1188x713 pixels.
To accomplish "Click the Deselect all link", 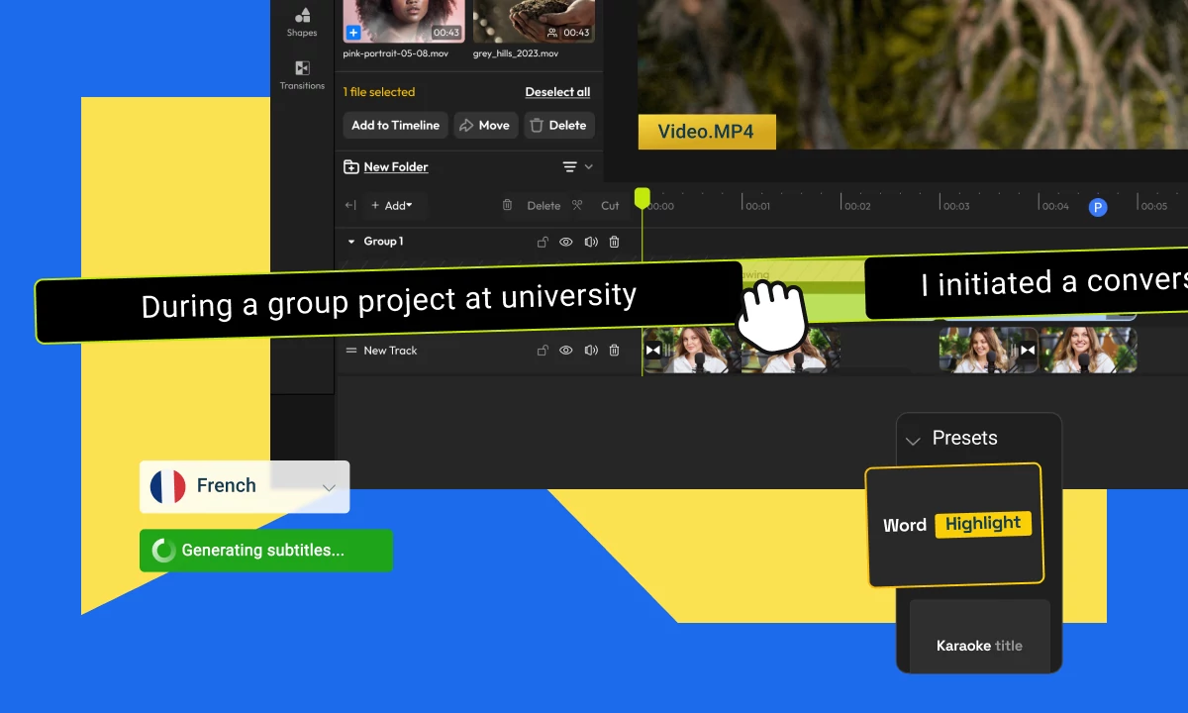I will pos(557,92).
